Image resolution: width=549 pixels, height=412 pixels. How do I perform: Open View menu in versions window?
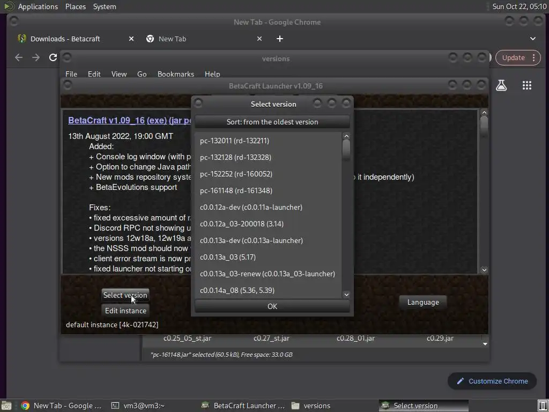coord(119,74)
